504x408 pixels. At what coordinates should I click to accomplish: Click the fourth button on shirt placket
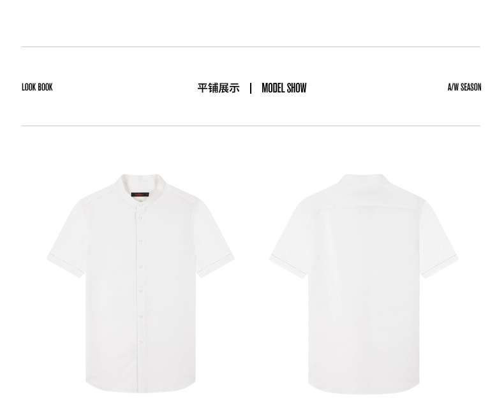(141, 266)
